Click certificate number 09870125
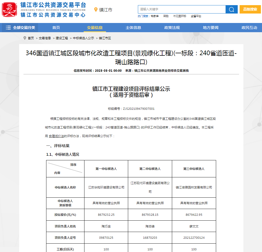Screen dimensions: 262x252 coord(106,238)
